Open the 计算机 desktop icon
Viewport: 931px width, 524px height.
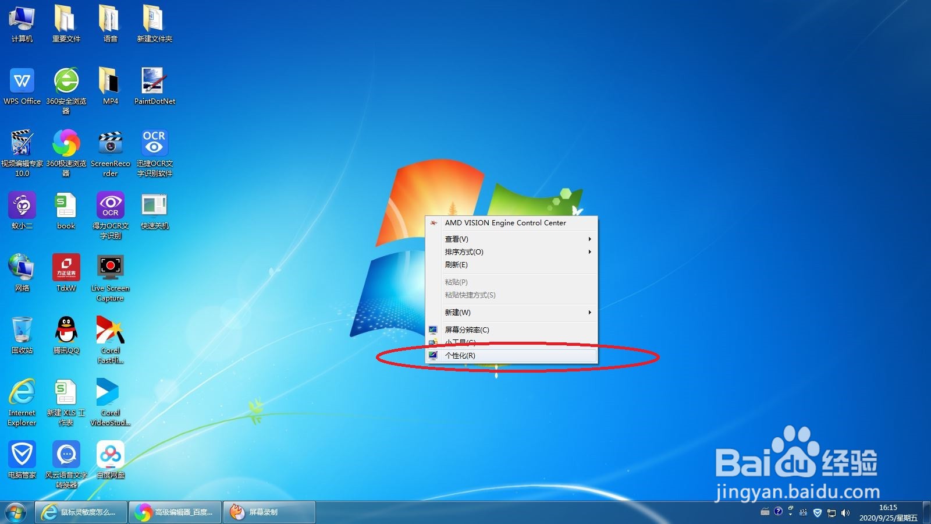[22, 23]
